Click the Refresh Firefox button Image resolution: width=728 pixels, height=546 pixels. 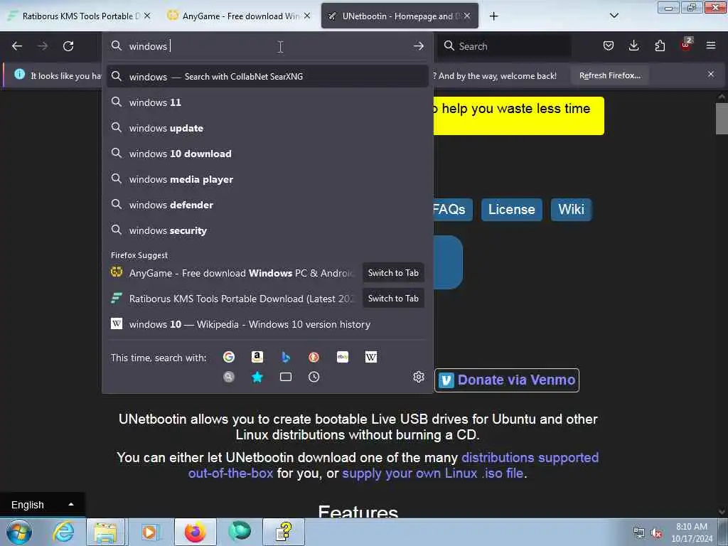click(x=609, y=75)
